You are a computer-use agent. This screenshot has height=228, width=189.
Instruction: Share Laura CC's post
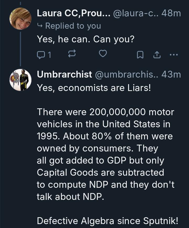156,54
